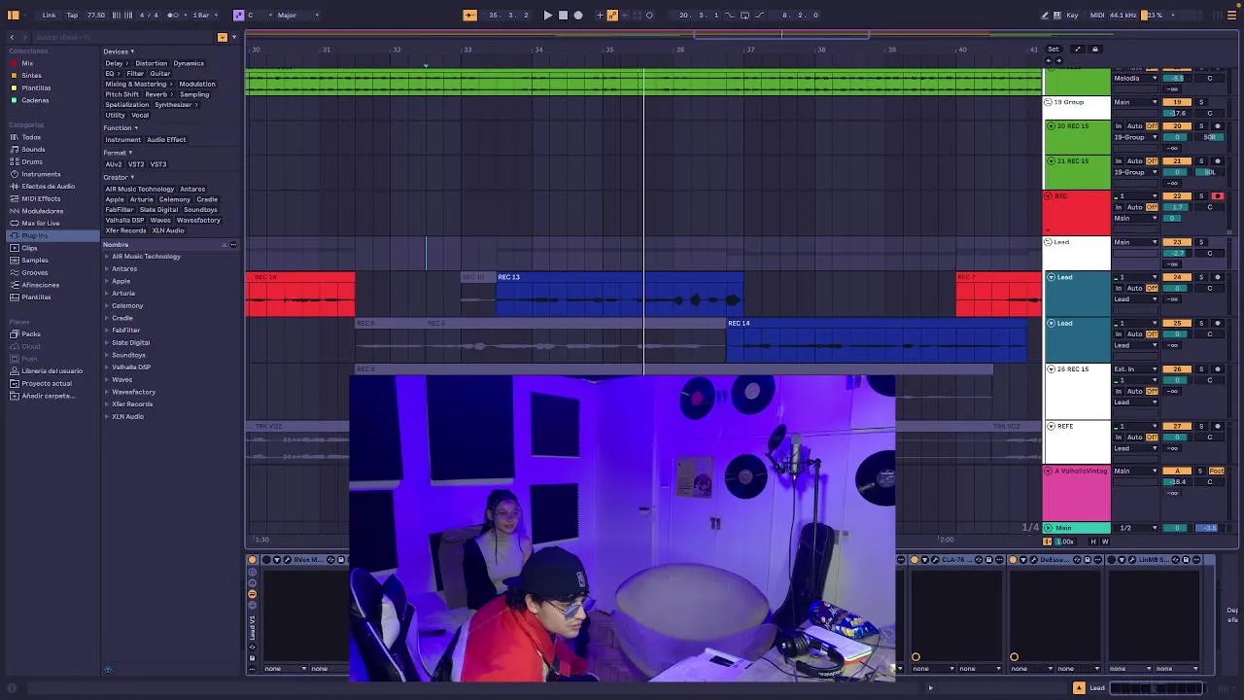Click the MIDI map mode button

[x=1096, y=15]
